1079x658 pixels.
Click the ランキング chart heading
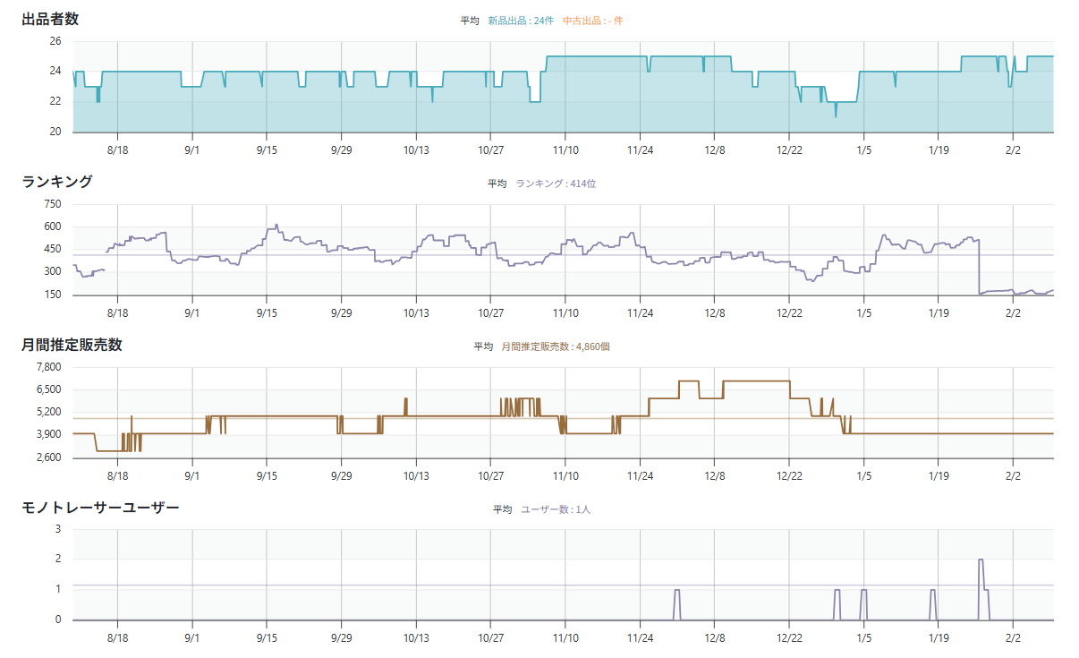point(57,182)
